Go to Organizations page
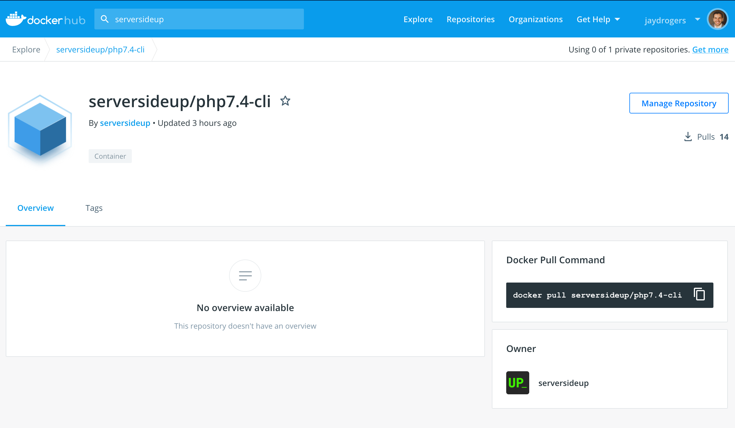 535,19
